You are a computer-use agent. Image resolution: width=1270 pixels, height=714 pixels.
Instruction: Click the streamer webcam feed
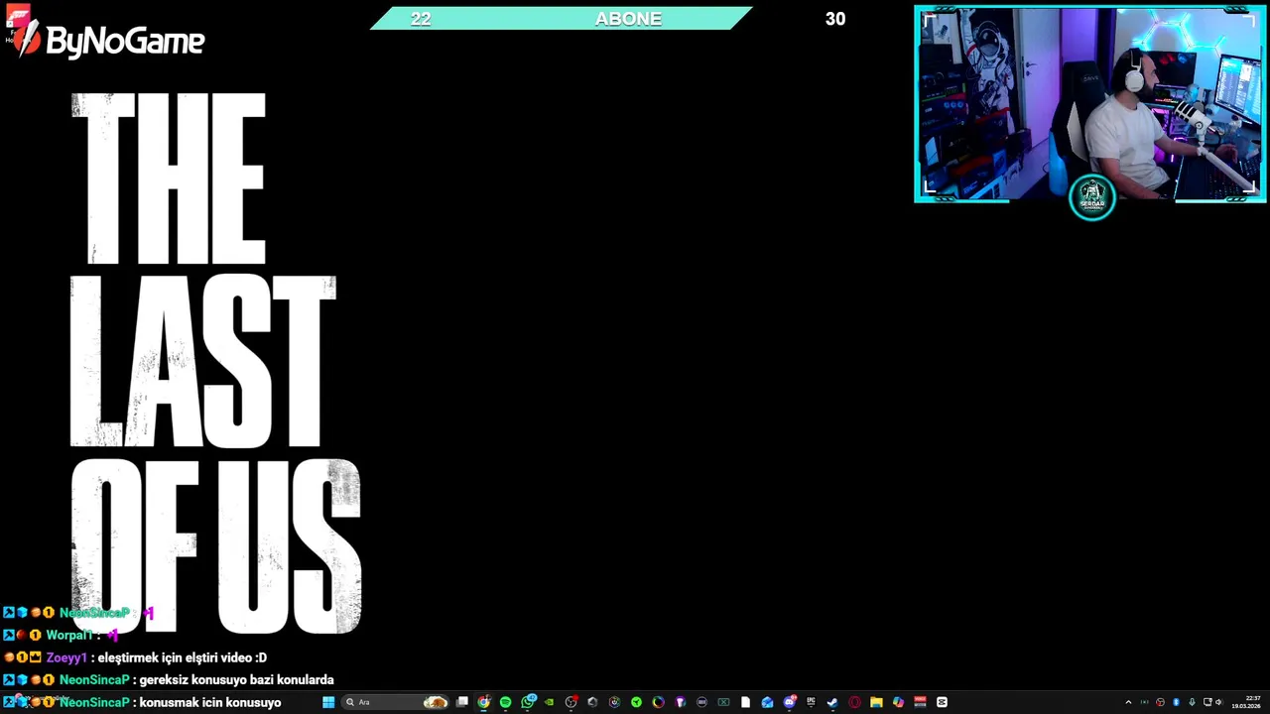[x=1089, y=103]
